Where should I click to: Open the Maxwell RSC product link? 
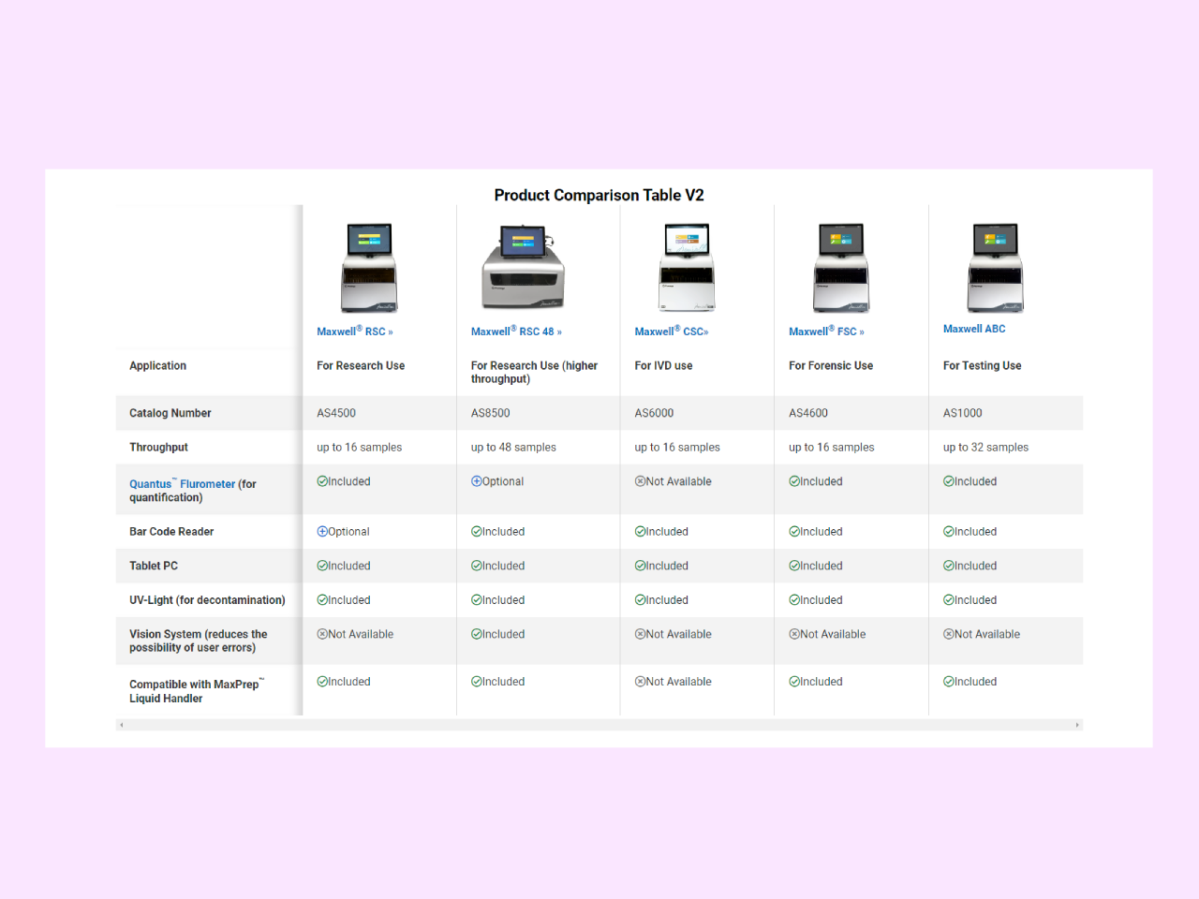click(x=354, y=332)
